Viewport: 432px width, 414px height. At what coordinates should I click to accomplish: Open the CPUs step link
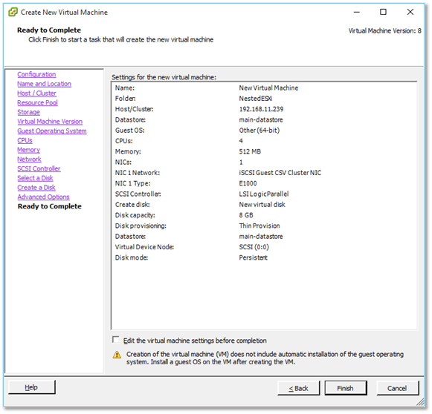click(x=25, y=140)
